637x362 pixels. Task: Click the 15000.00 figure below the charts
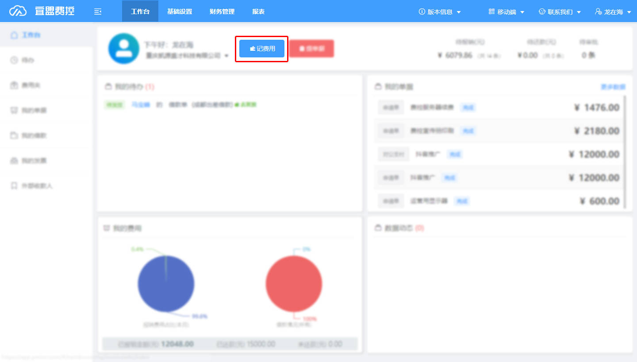[x=261, y=344]
